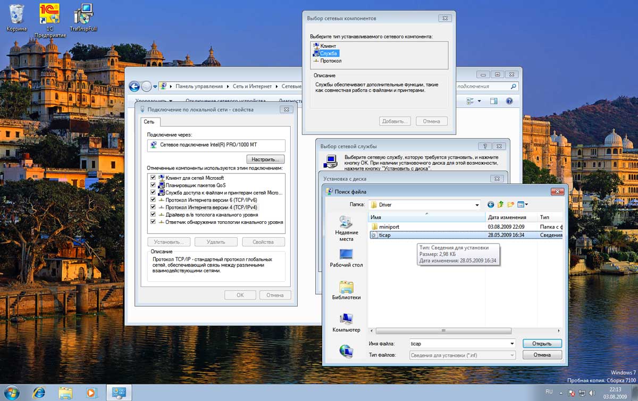Select Компьютер in places bar

[346, 323]
